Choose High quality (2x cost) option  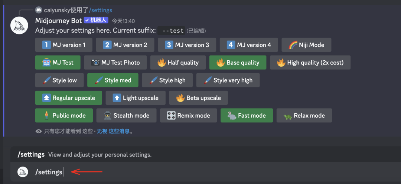click(x=310, y=63)
